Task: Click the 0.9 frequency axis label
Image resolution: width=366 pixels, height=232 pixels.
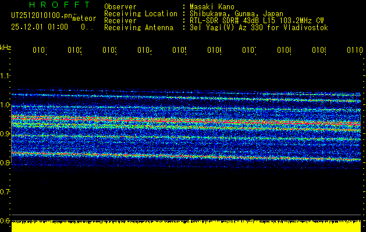Action: click(5, 134)
